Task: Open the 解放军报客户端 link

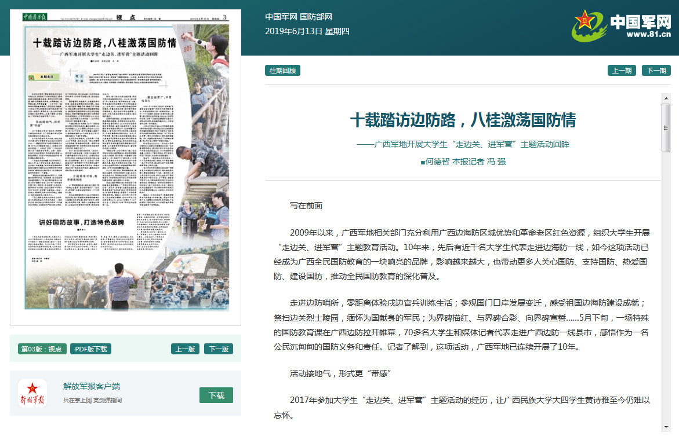Action: click(x=92, y=386)
